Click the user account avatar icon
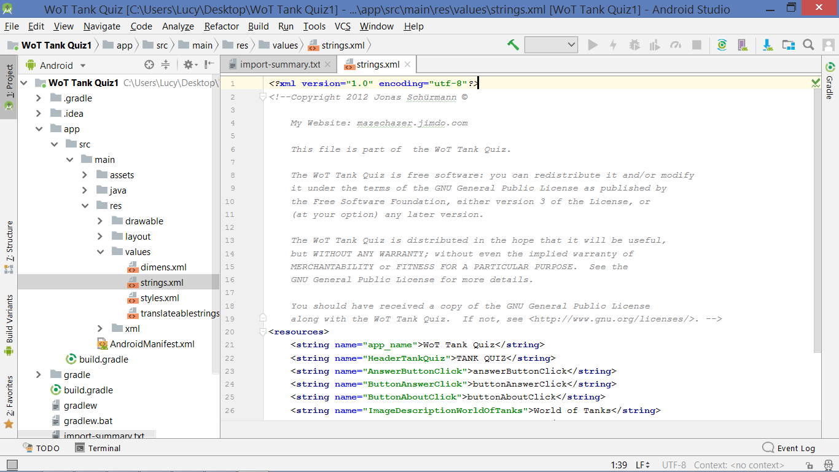Viewport: 839px width, 472px height. point(829,45)
